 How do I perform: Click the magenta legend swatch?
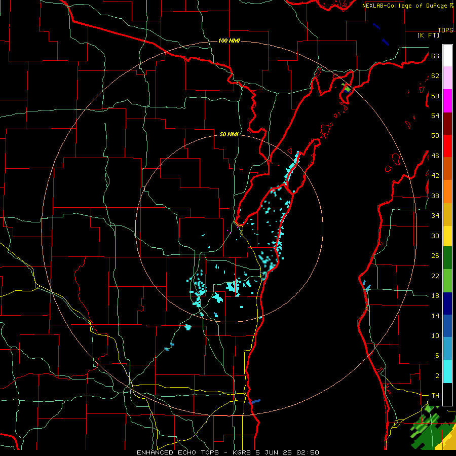tap(447, 101)
